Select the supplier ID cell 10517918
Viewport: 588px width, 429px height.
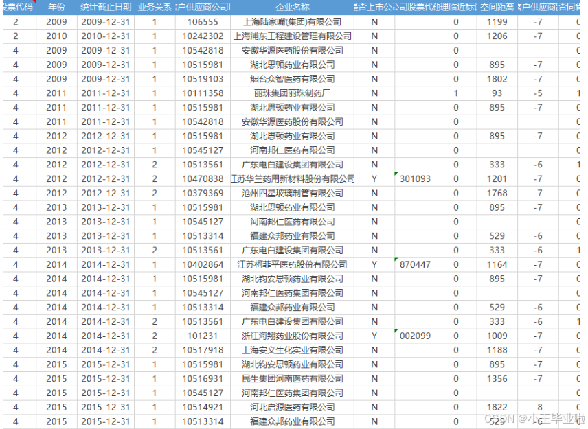click(x=203, y=350)
